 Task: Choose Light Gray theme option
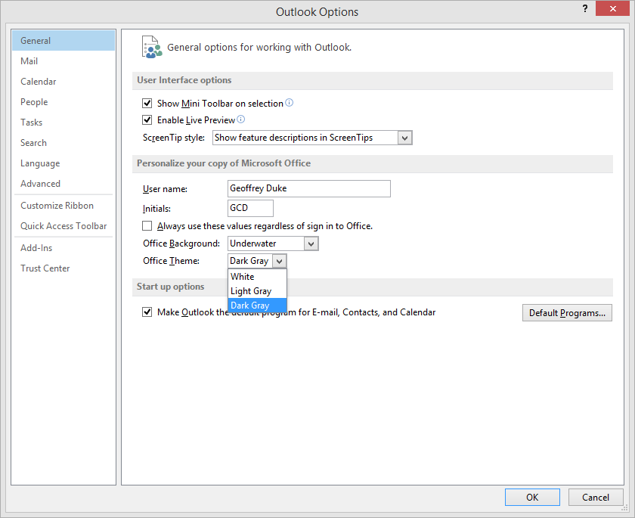coord(258,291)
